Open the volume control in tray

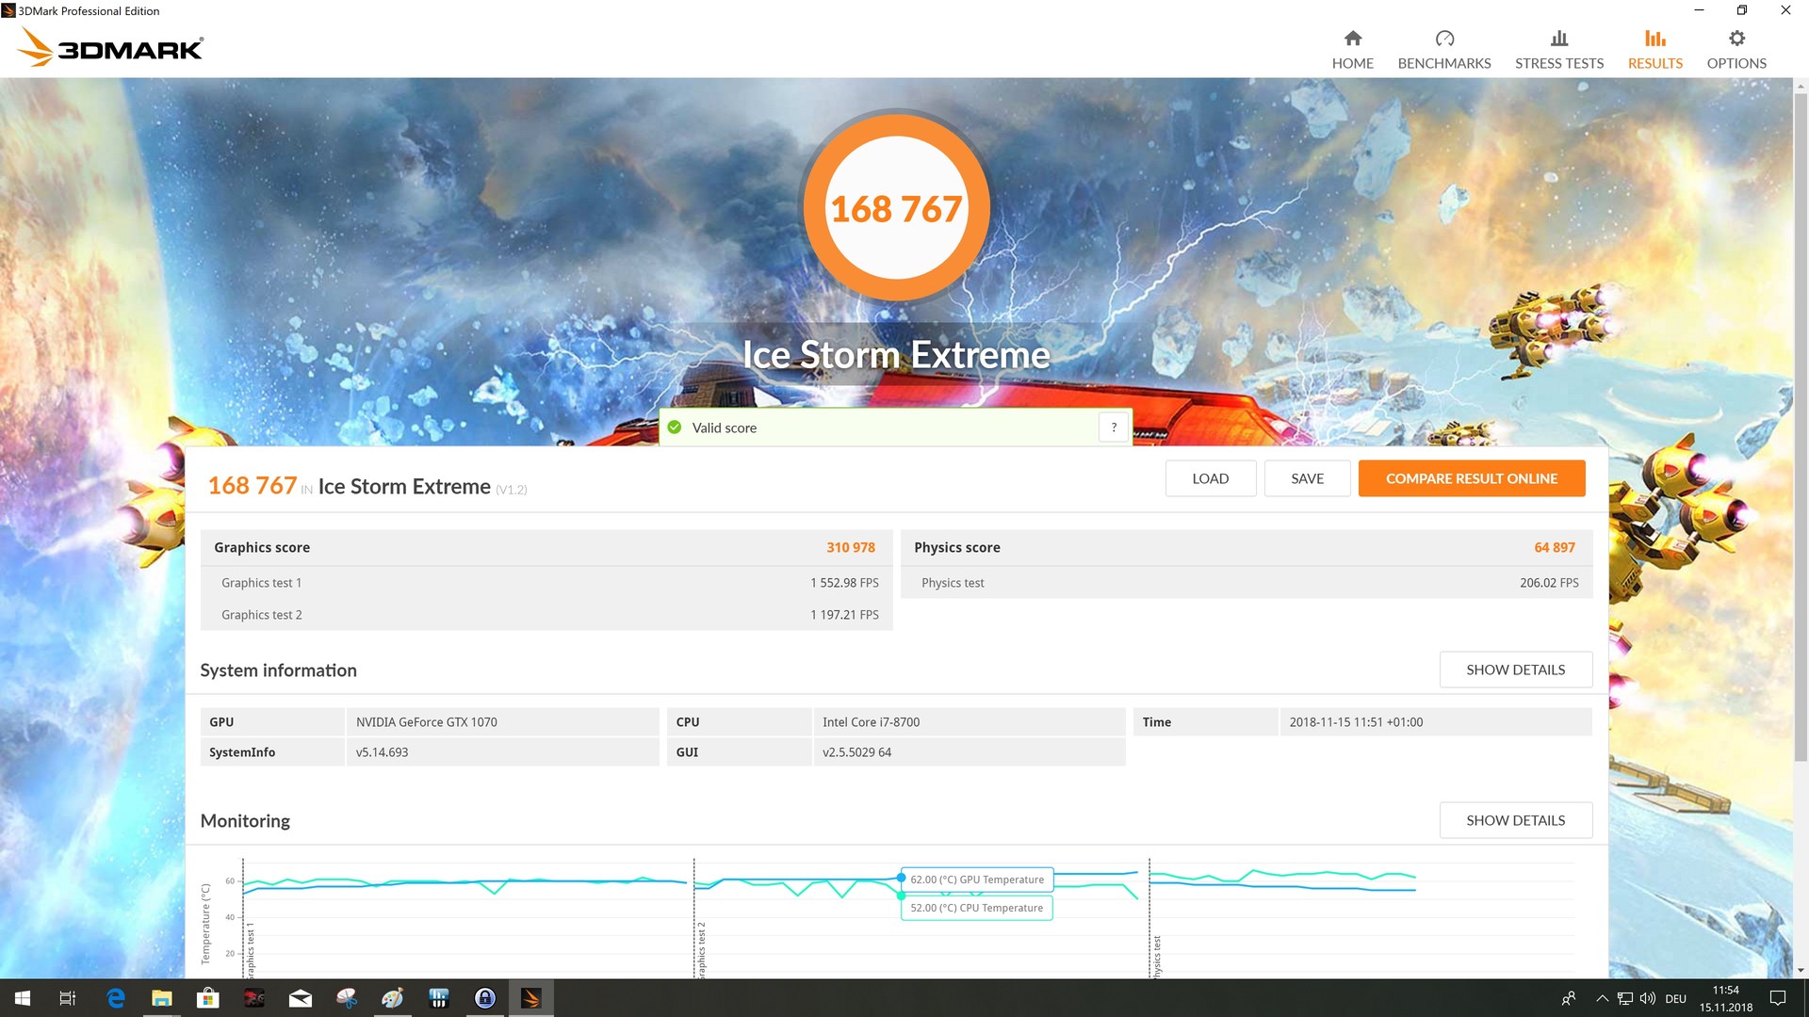pyautogui.click(x=1648, y=998)
